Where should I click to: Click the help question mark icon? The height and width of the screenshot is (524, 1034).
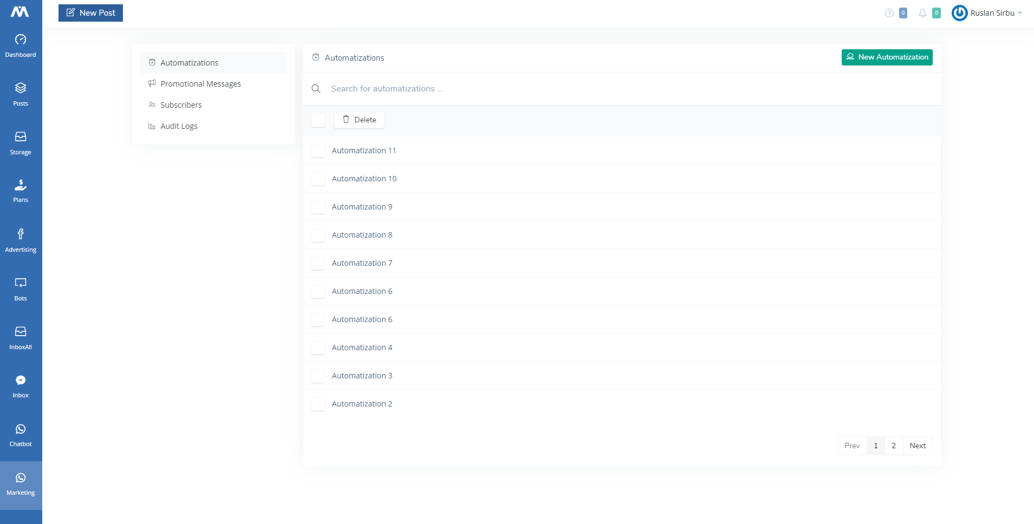point(889,13)
